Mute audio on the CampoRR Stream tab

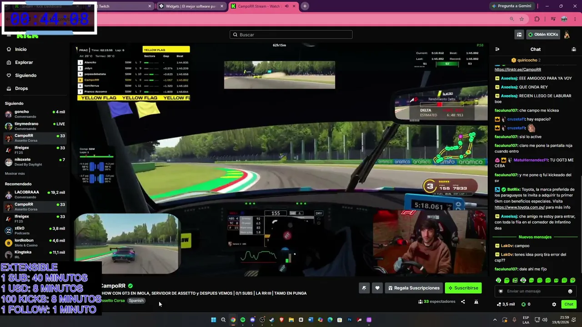286,6
